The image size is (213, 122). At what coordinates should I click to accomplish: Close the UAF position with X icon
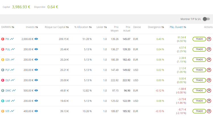pyautogui.click(x=209, y=101)
